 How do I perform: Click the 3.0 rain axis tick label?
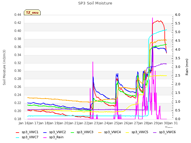tap(178, 67)
